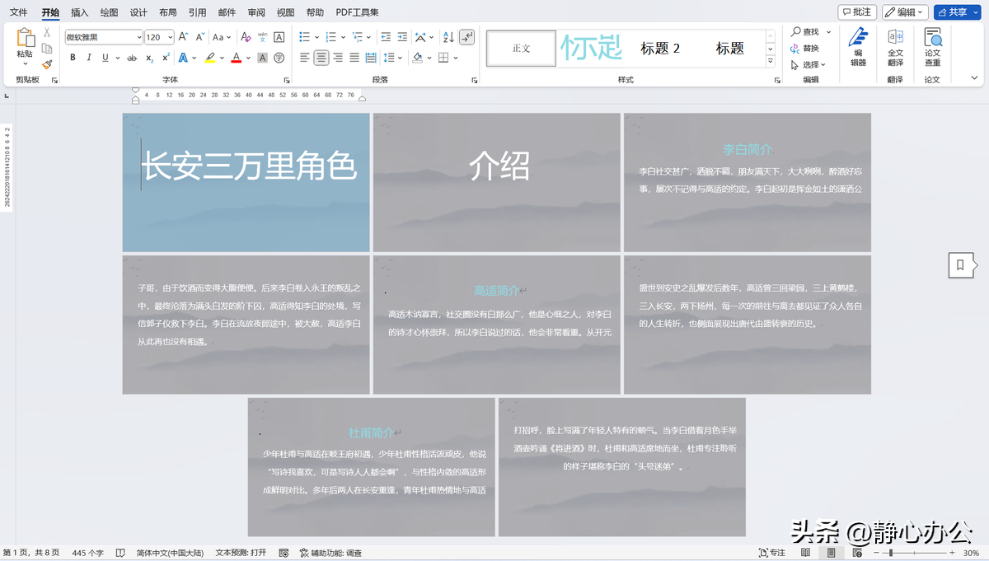The width and height of the screenshot is (989, 561).
Task: Toggle subscript formatting
Action: coord(149,58)
